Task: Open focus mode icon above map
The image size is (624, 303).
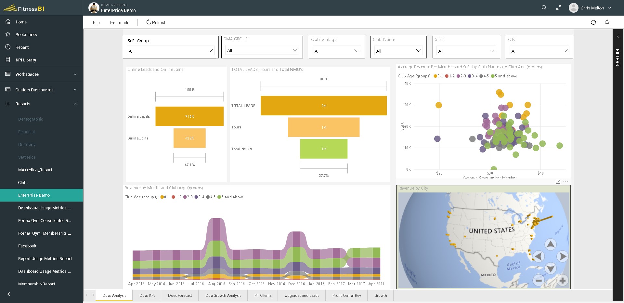Action: tap(558, 182)
